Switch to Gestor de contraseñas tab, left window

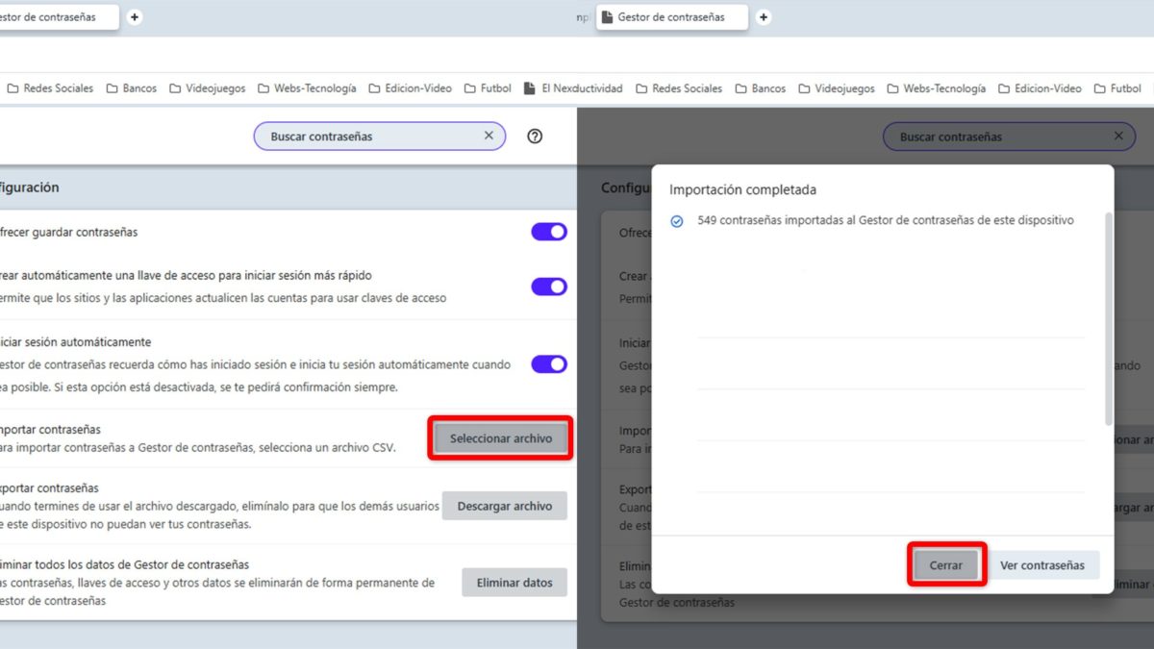[x=58, y=17]
